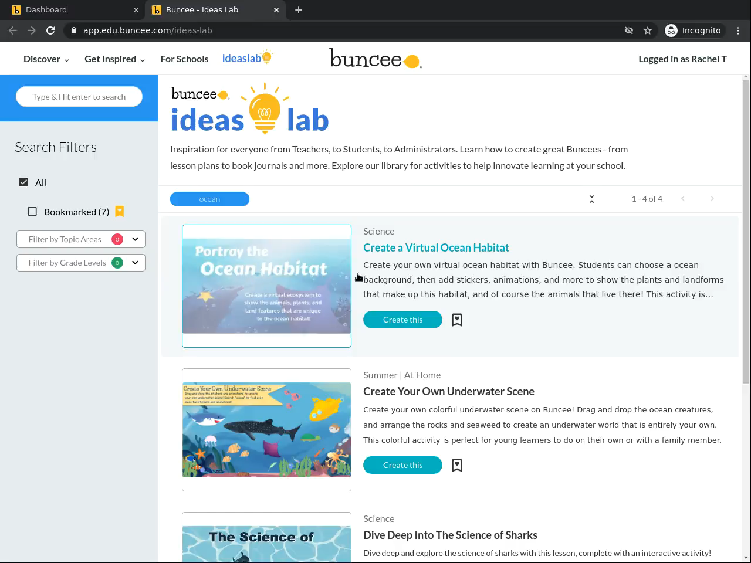Toggle the All filter checkbox
This screenshot has height=563, width=751.
point(23,182)
